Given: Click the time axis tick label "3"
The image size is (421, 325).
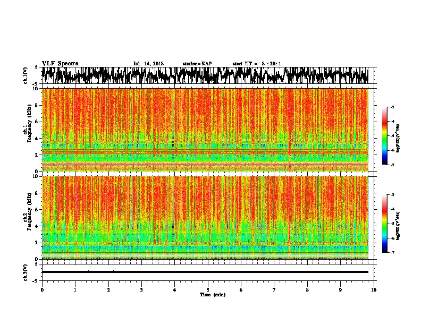Looking at the screenshot, I should pos(141,290).
